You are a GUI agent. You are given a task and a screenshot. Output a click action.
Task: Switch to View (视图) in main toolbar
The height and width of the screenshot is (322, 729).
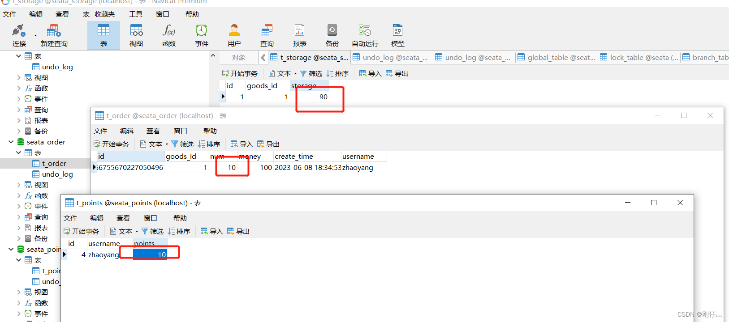tap(136, 35)
